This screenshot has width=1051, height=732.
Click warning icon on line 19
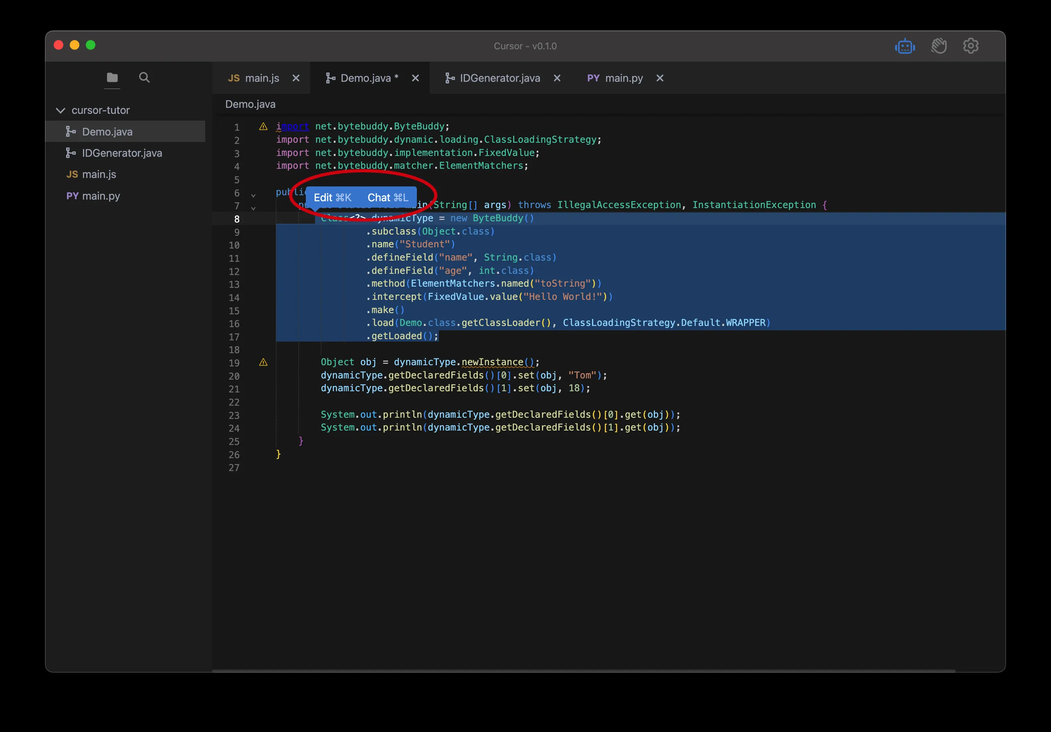click(x=263, y=362)
